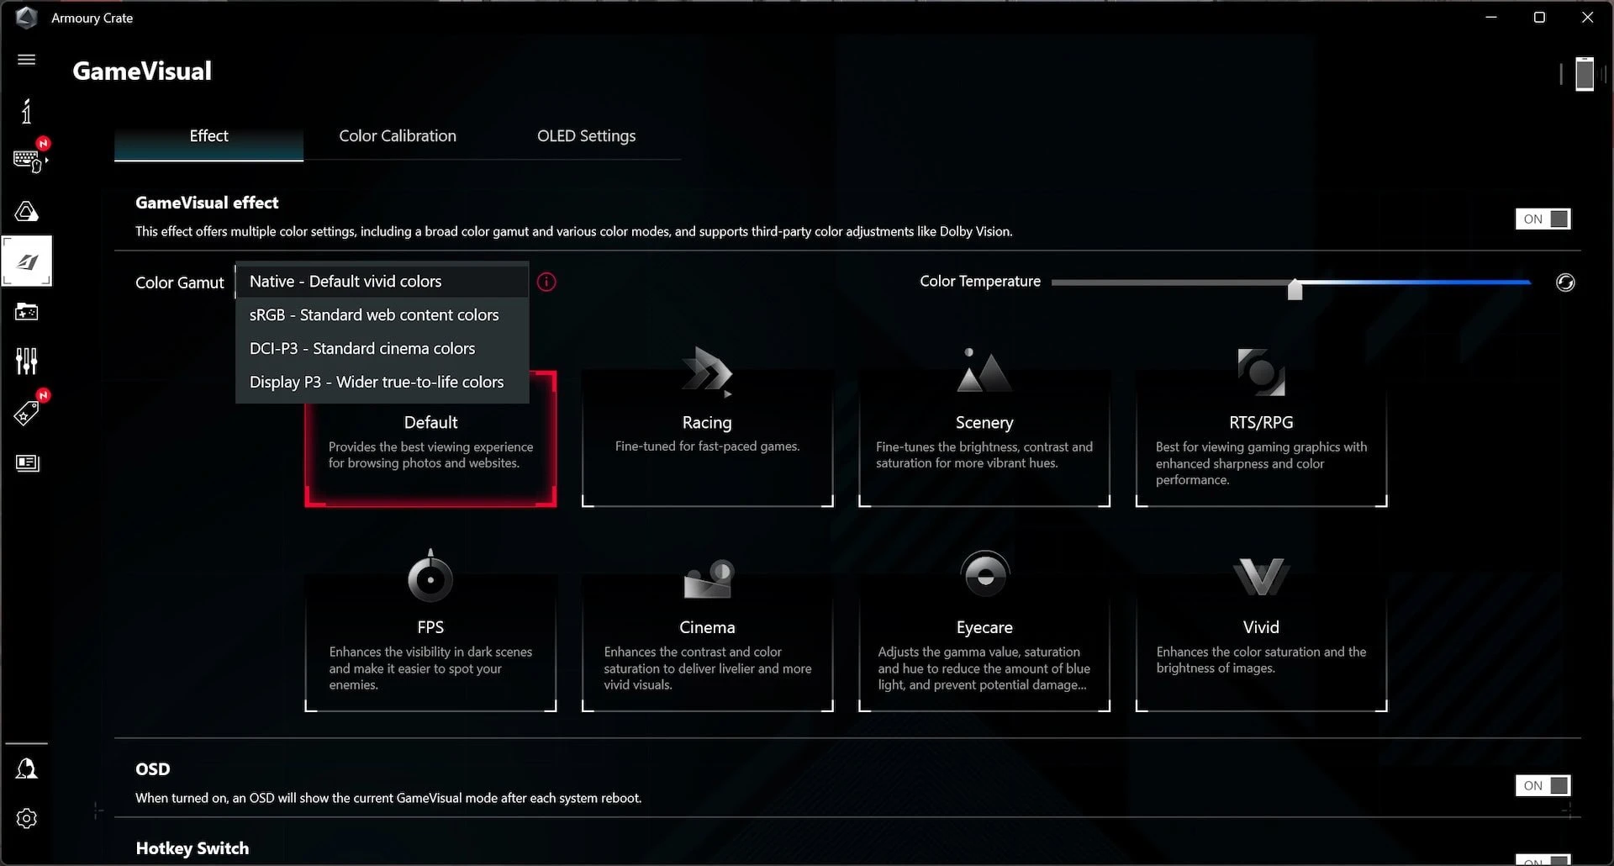This screenshot has width=1614, height=866.
Task: Choose sRGB - Standard web content colors
Action: (382, 315)
